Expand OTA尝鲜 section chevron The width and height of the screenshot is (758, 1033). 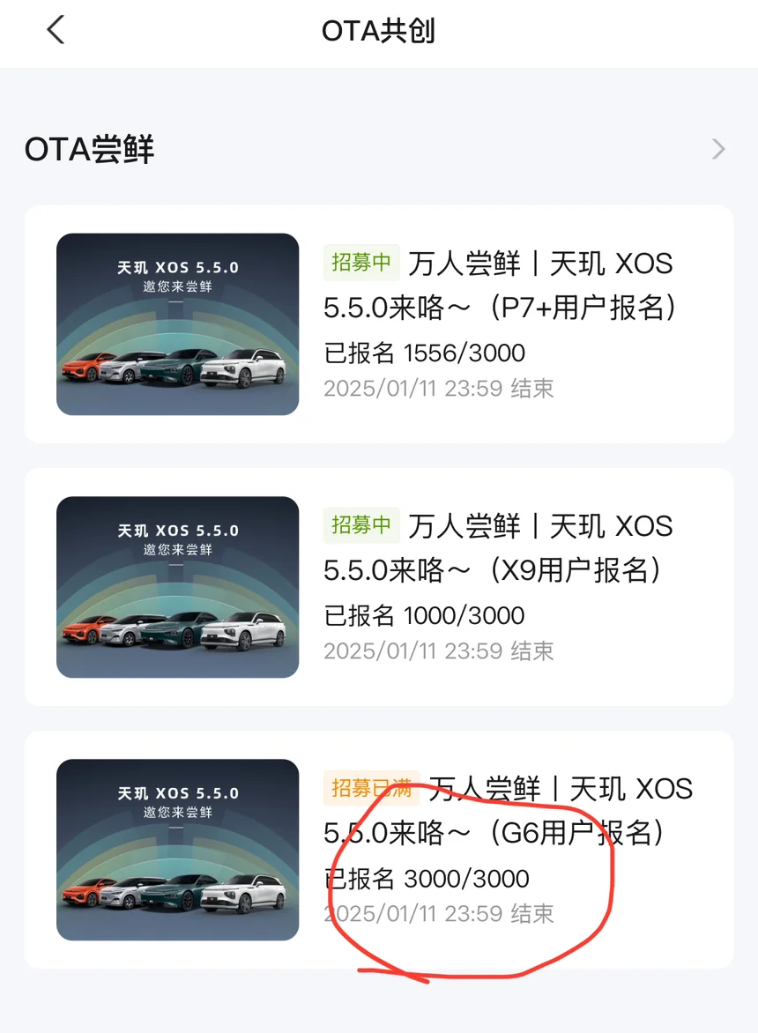tap(718, 150)
